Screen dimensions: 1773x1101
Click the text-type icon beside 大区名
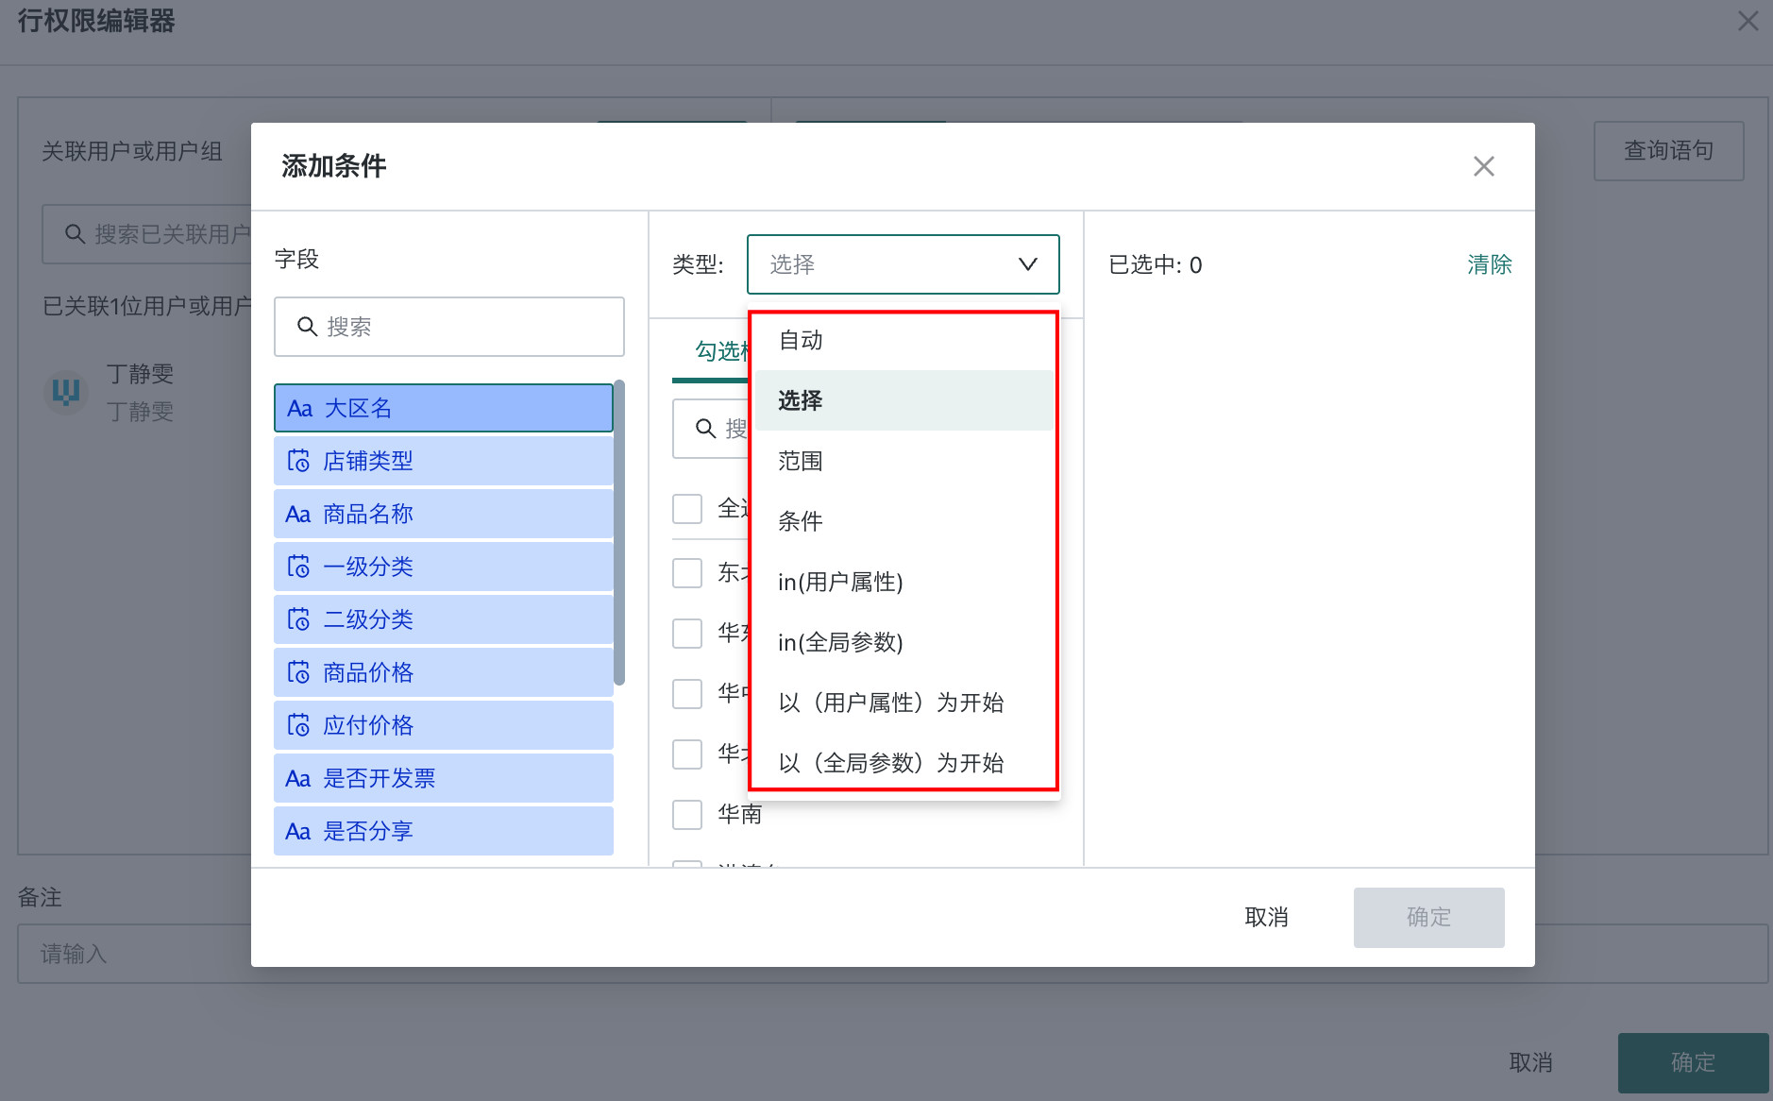(x=299, y=409)
